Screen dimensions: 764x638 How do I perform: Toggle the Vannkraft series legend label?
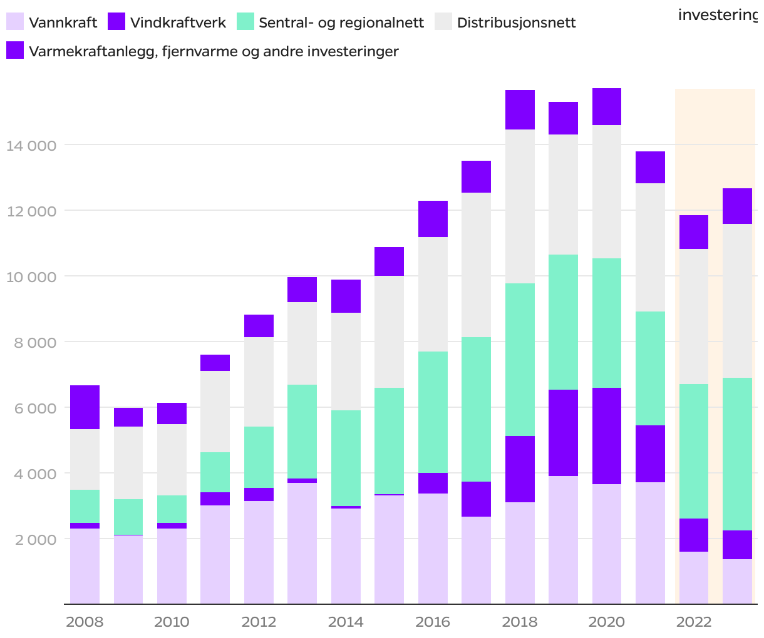tap(63, 23)
